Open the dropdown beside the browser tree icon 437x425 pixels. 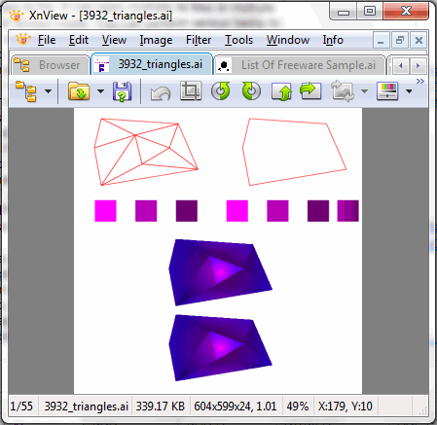tap(48, 91)
